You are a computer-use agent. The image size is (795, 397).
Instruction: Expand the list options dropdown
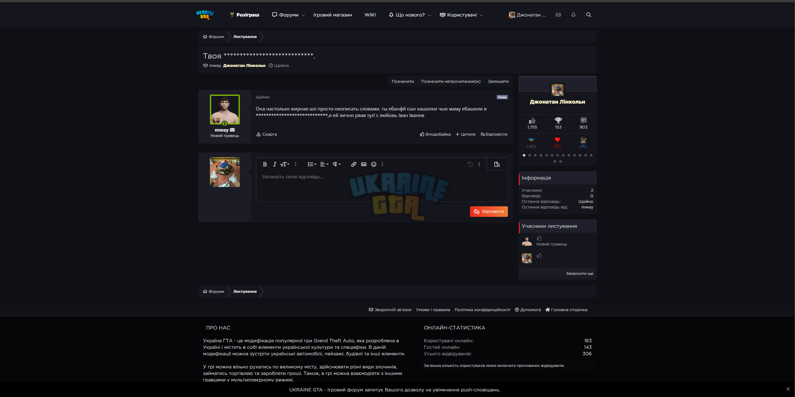(x=312, y=164)
